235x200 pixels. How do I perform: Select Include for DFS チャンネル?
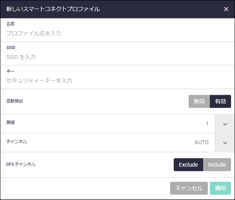[x=217, y=165]
